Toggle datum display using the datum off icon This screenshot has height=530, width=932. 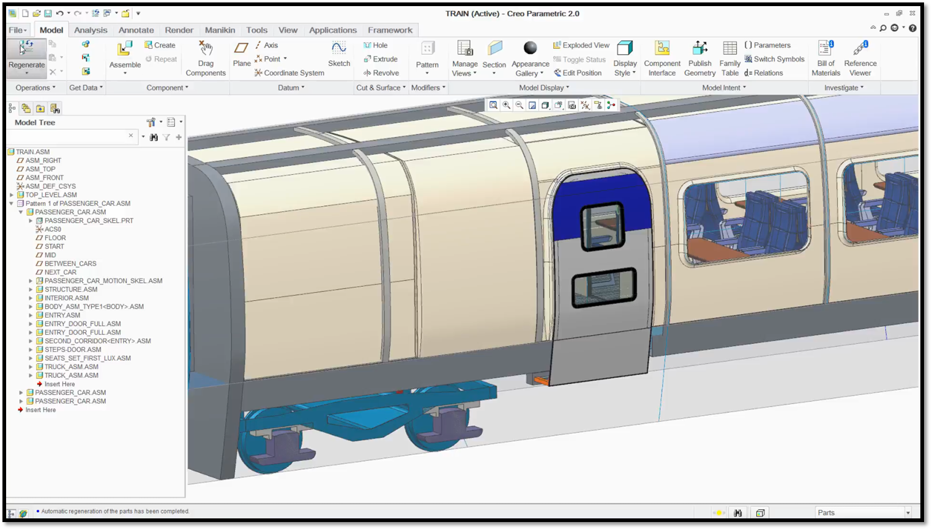click(x=584, y=105)
